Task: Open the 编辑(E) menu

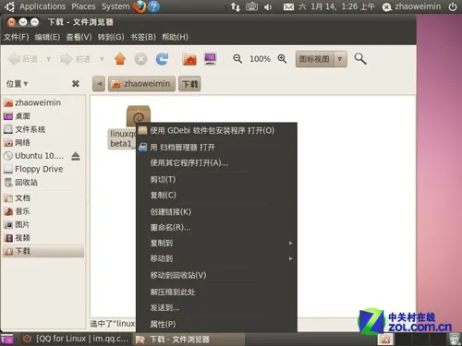Action: [47, 37]
